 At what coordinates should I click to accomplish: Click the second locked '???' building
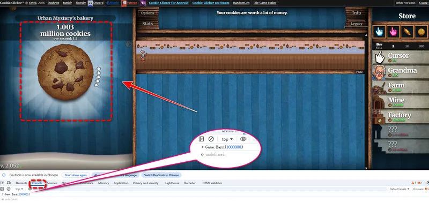(401, 146)
